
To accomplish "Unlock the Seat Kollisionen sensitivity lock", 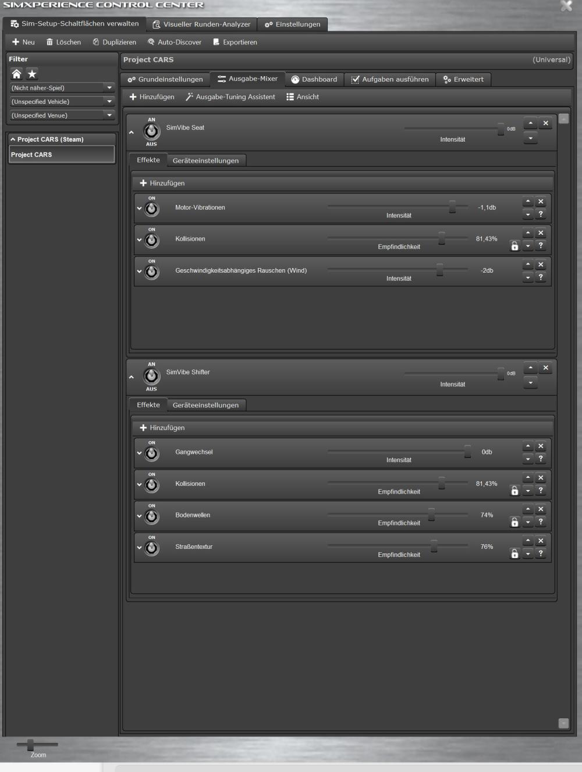I will pos(514,246).
